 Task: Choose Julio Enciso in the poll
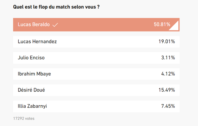[96, 57]
